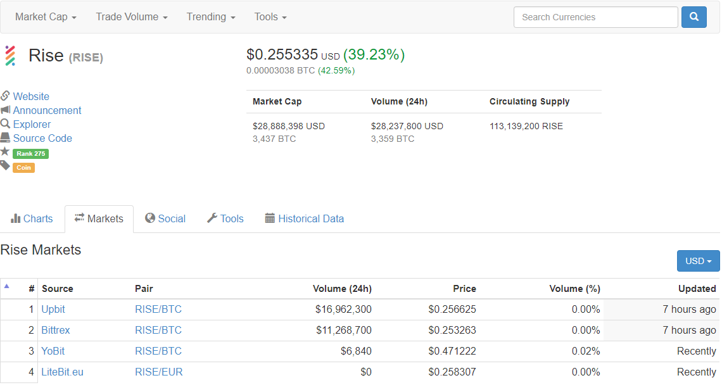Follow the Bittrex RISE/BTC pair link
722x385 pixels.
click(x=158, y=331)
